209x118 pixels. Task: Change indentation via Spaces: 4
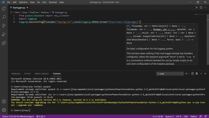169,117
